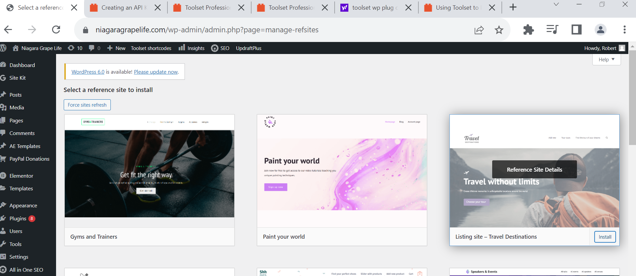Open Plugins in the sidebar menu

click(18, 218)
